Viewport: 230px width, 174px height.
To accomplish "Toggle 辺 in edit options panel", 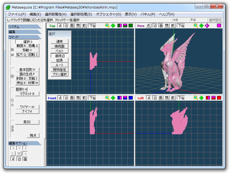I will coord(19,159).
